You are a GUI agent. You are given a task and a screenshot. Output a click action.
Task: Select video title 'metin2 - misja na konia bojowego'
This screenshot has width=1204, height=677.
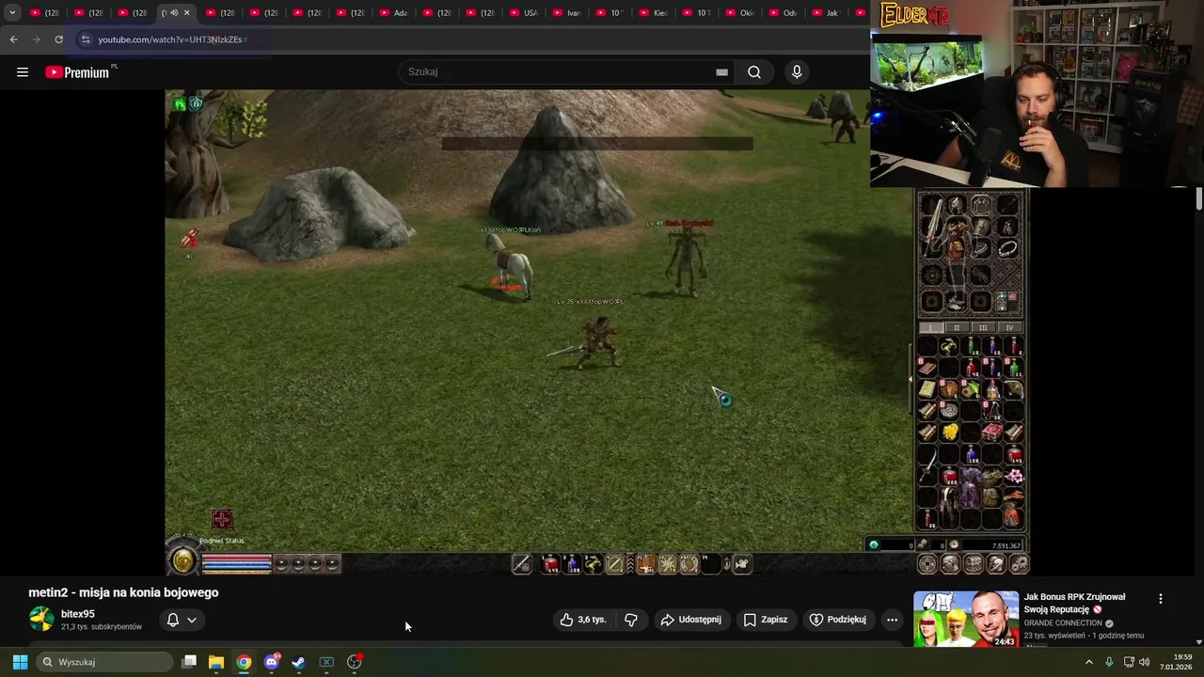pyautogui.click(x=123, y=592)
